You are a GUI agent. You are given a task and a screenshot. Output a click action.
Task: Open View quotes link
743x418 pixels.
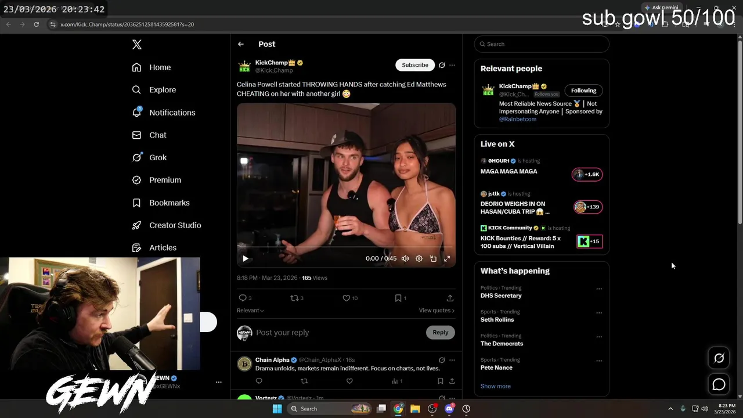coord(437,311)
